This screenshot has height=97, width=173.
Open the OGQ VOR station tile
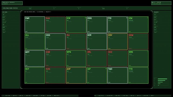click(97, 25)
